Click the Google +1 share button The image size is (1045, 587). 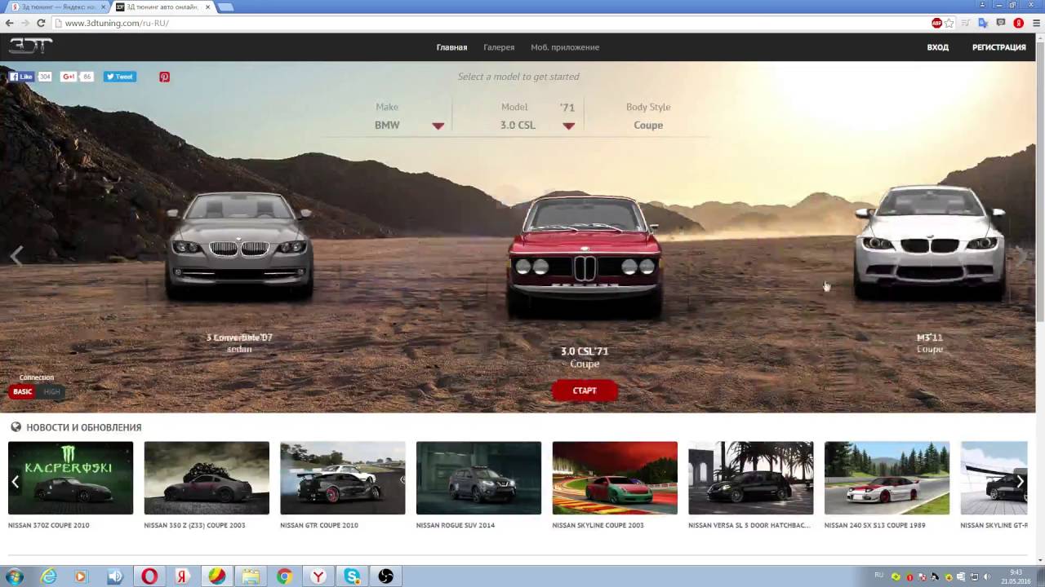click(69, 77)
